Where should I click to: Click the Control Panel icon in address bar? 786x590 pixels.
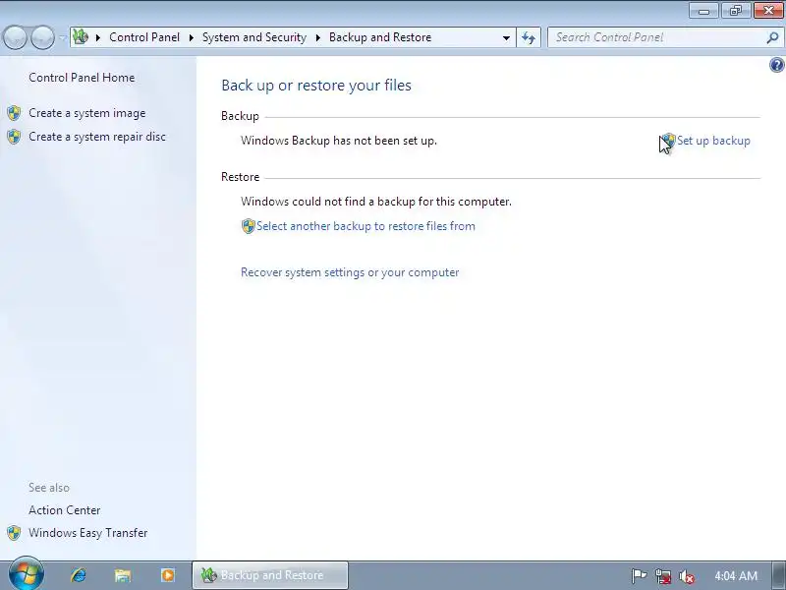coord(81,37)
